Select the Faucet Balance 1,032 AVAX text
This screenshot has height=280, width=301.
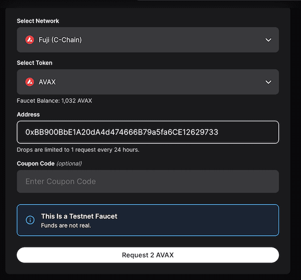(54, 101)
